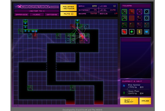Select the green level-3 tower at bottom-left of map

pyautogui.click(x=30, y=88)
